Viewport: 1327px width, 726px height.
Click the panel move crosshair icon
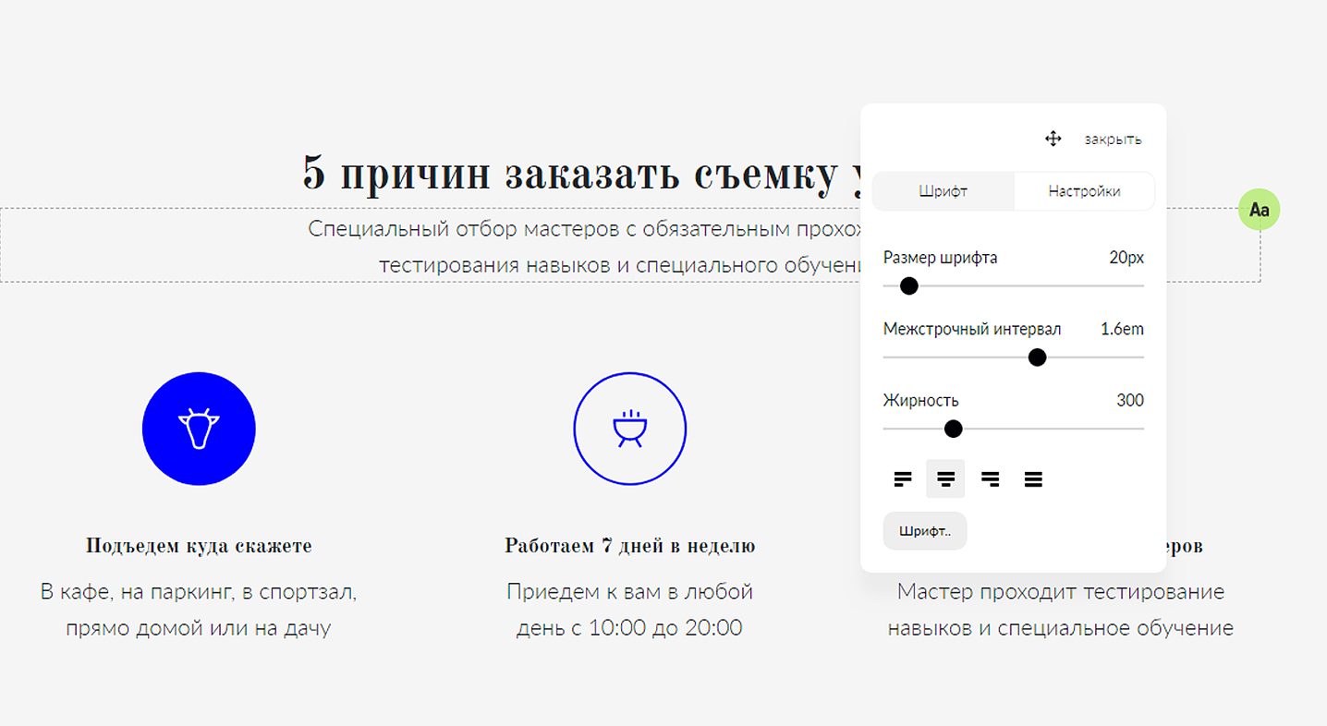[x=1053, y=139]
